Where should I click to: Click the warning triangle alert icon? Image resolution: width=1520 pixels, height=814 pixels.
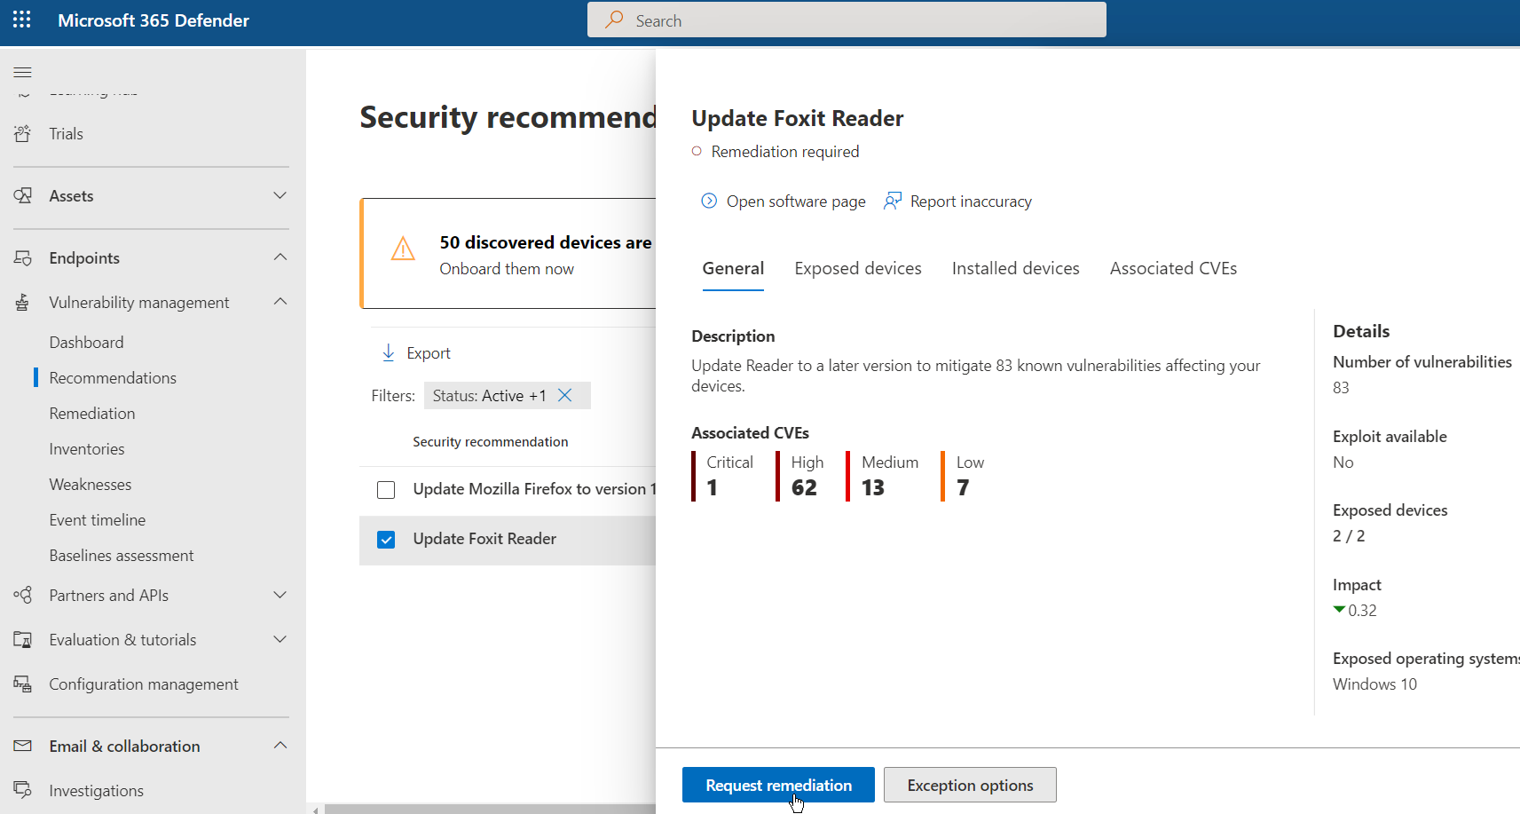pos(403,249)
